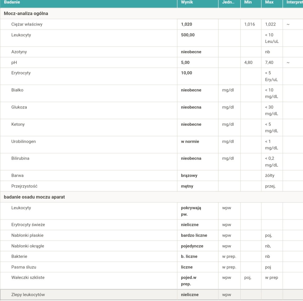This screenshot has width=303, height=301.
Task: Select the Pasma śluzu result liczne
Action: (x=187, y=267)
